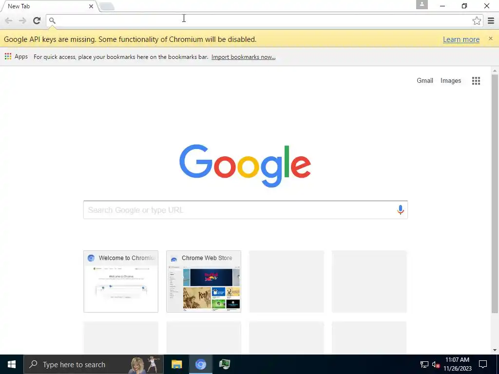The height and width of the screenshot is (374, 499).
Task: Click the scrollbar down arrow
Action: pyautogui.click(x=495, y=351)
